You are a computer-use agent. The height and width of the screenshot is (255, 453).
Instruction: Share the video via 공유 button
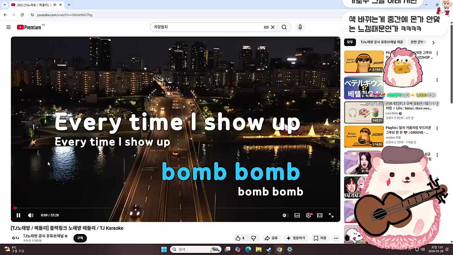coord(271,238)
